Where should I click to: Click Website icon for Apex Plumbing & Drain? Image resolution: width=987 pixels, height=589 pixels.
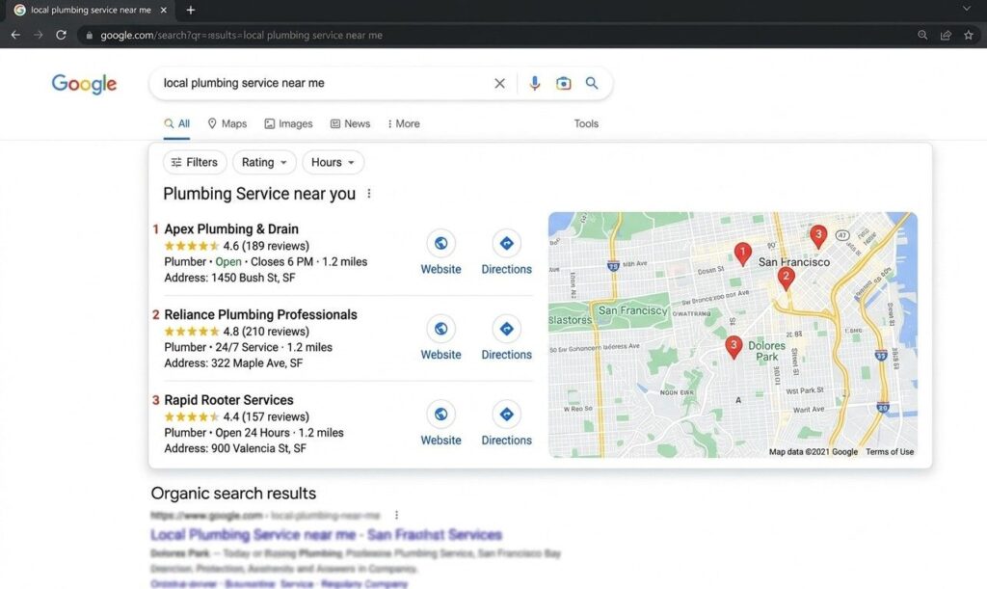440,244
